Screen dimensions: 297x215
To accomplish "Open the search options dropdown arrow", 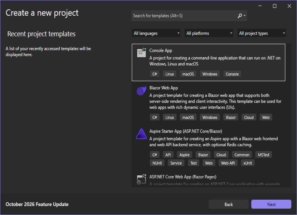I will [x=244, y=16].
